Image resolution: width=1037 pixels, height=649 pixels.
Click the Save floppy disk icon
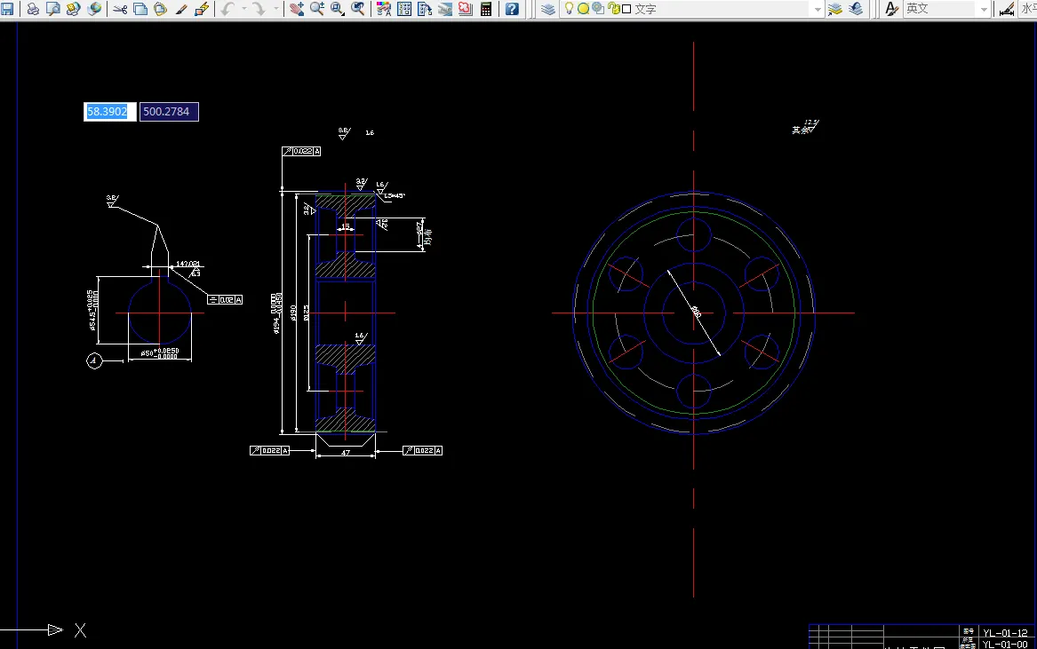7,9
